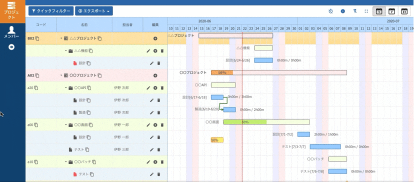Collapse the ○○API folder row

tap(65, 88)
